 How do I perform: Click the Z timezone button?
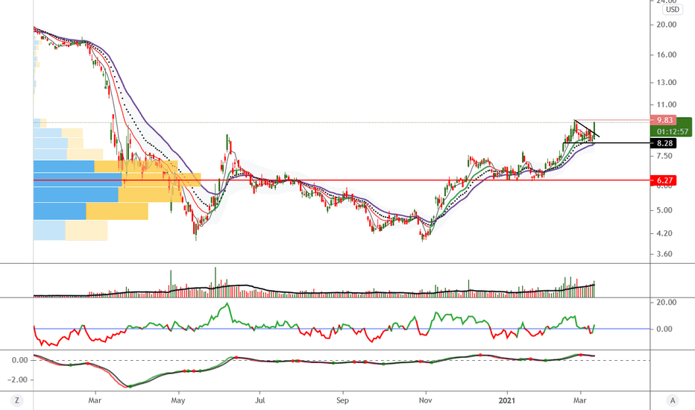17,401
